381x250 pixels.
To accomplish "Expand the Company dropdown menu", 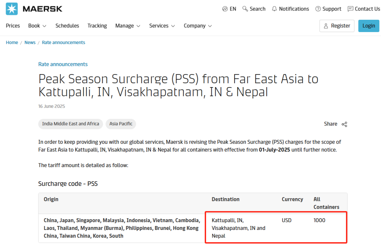I will 198,26.
